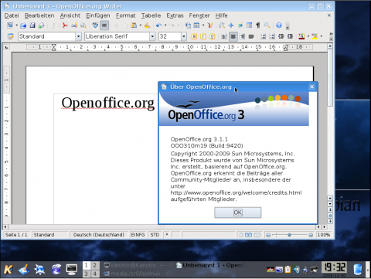
Task: Toggle numbering list icon
Action: pos(263,36)
